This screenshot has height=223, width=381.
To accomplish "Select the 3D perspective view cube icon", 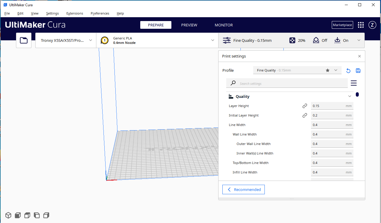I will click(x=8, y=215).
